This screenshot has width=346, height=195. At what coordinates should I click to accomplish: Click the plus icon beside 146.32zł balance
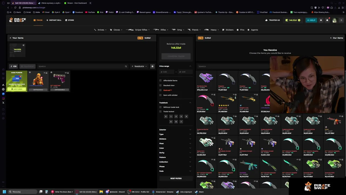coord(299,20)
